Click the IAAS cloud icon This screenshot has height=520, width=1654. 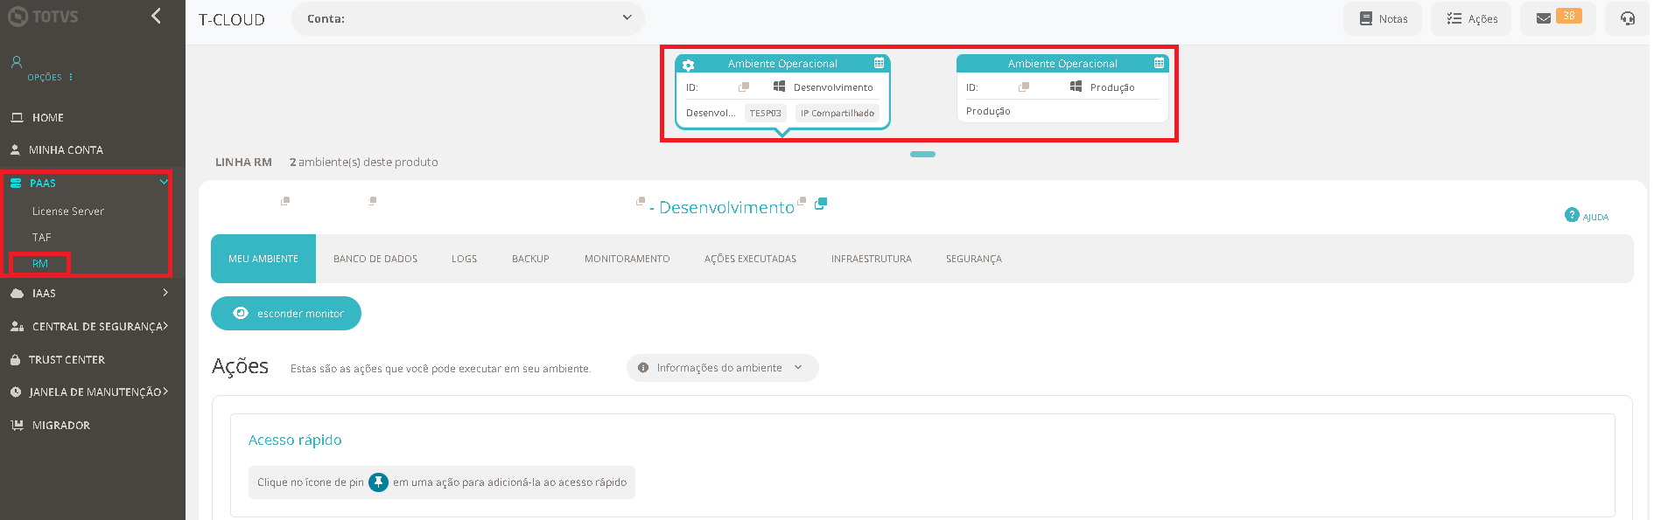18,294
